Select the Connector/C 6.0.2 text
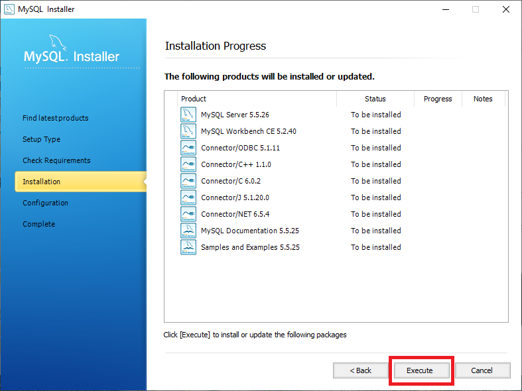Screen dimensions: 522x391 [231, 181]
